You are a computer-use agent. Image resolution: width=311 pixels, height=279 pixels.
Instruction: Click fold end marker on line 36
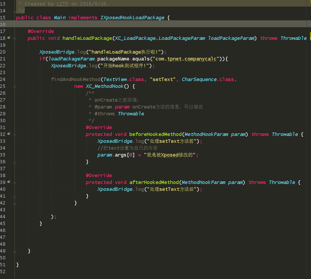15,162
